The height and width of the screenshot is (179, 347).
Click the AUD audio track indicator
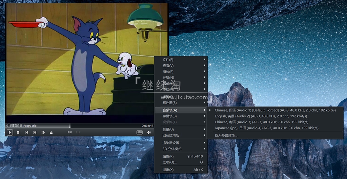70,132
